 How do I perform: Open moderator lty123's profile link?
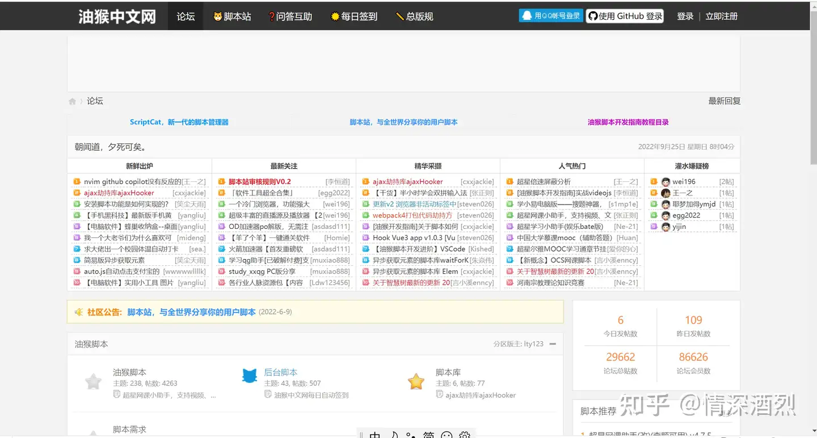point(533,344)
